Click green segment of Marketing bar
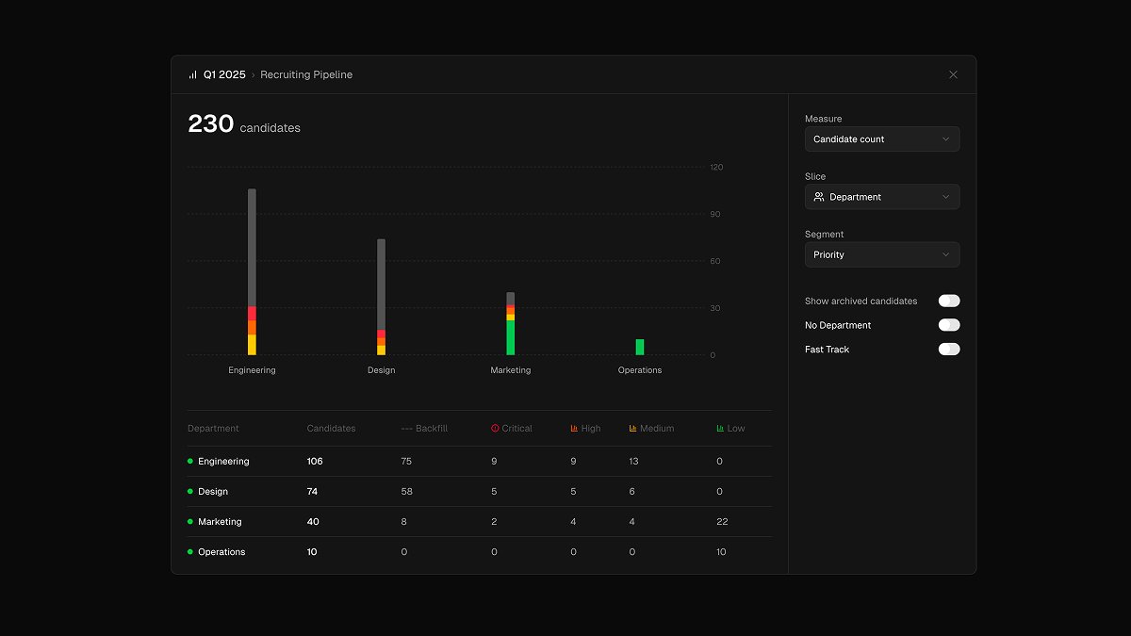Viewport: 1131px width, 636px height. (x=511, y=337)
